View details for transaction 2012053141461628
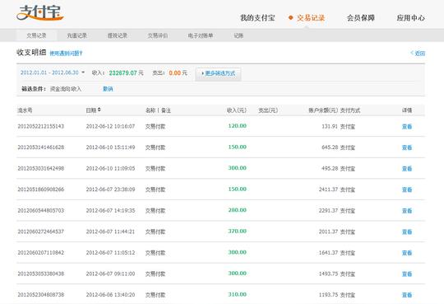This screenshot has width=444, height=304. tap(407, 147)
